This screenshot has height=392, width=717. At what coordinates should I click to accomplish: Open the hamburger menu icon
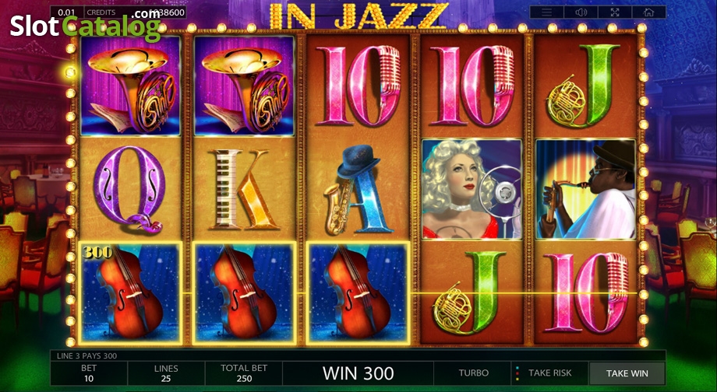546,12
